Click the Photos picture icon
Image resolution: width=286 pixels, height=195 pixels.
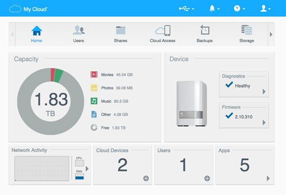(94, 88)
